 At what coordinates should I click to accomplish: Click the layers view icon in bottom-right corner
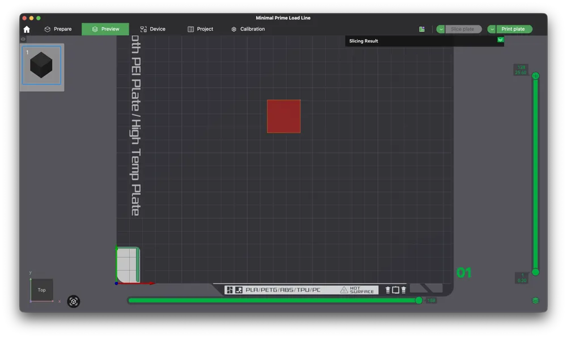[x=535, y=301]
